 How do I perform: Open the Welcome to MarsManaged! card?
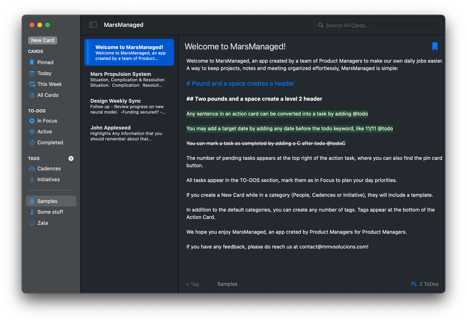129,52
